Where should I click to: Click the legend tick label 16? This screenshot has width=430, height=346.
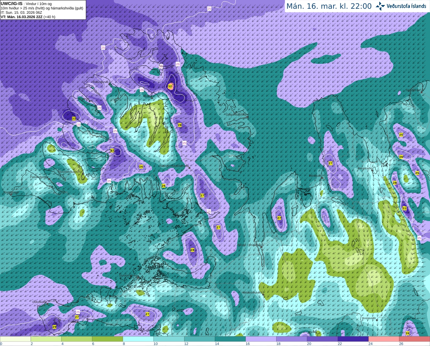tap(248, 344)
